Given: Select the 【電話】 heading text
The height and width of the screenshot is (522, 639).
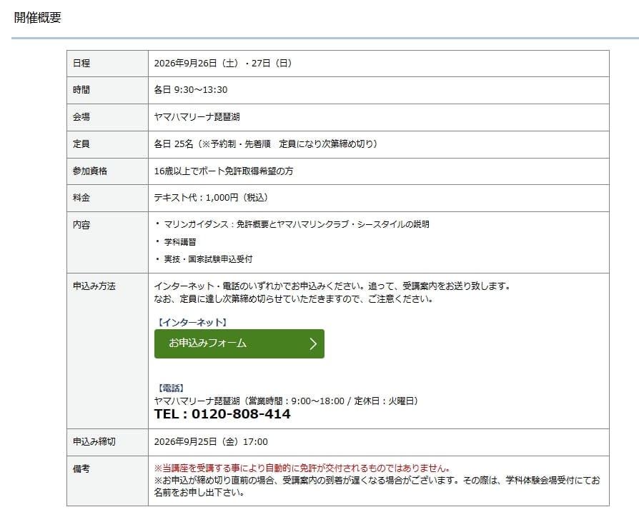Looking at the screenshot, I should (171, 388).
